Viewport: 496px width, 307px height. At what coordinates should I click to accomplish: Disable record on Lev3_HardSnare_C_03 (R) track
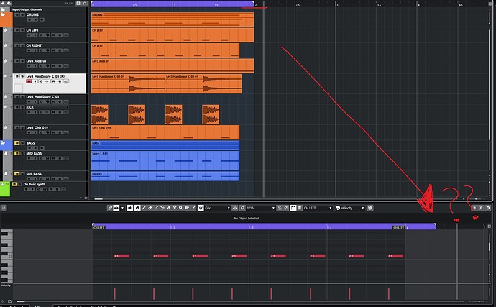coord(29,81)
